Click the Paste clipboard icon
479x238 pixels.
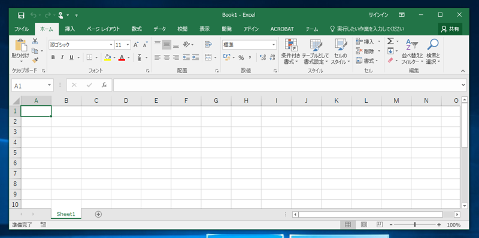[21, 45]
